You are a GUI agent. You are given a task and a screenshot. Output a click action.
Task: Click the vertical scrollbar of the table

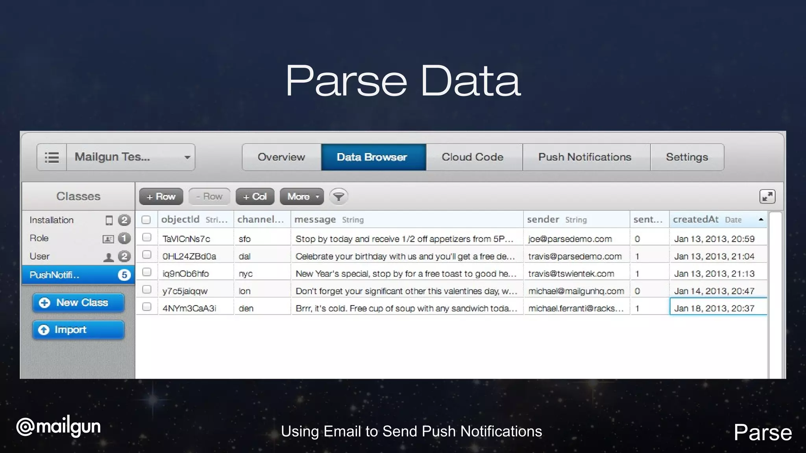(x=775, y=295)
